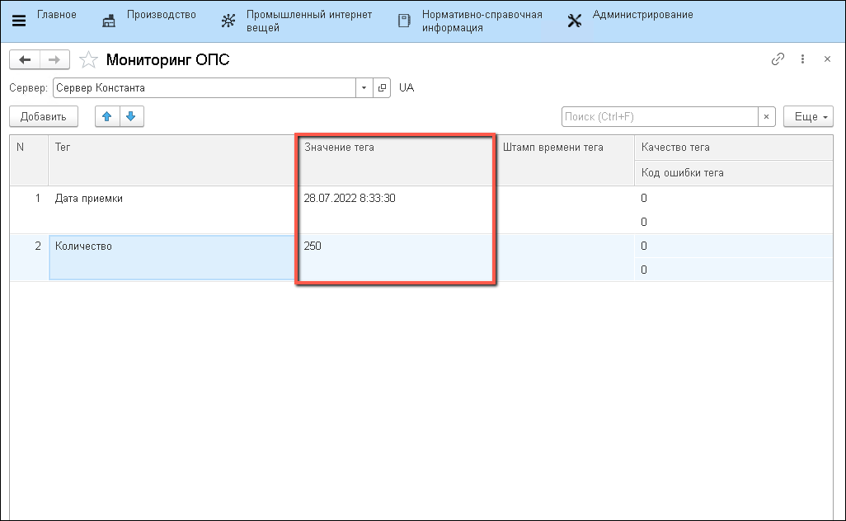This screenshot has height=521, width=846.
Task: Click the Поиск search input field
Action: point(660,117)
